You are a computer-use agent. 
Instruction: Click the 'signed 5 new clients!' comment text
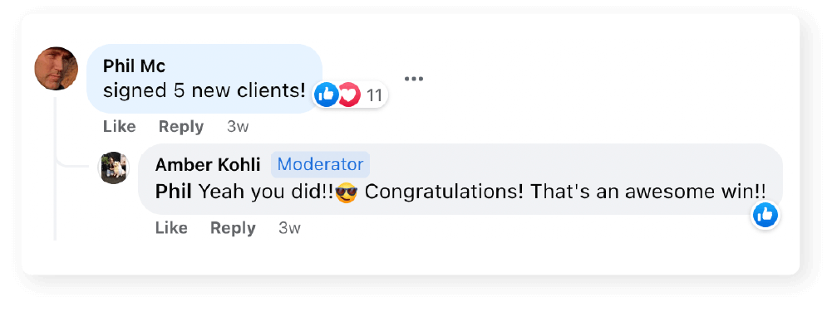pos(204,91)
